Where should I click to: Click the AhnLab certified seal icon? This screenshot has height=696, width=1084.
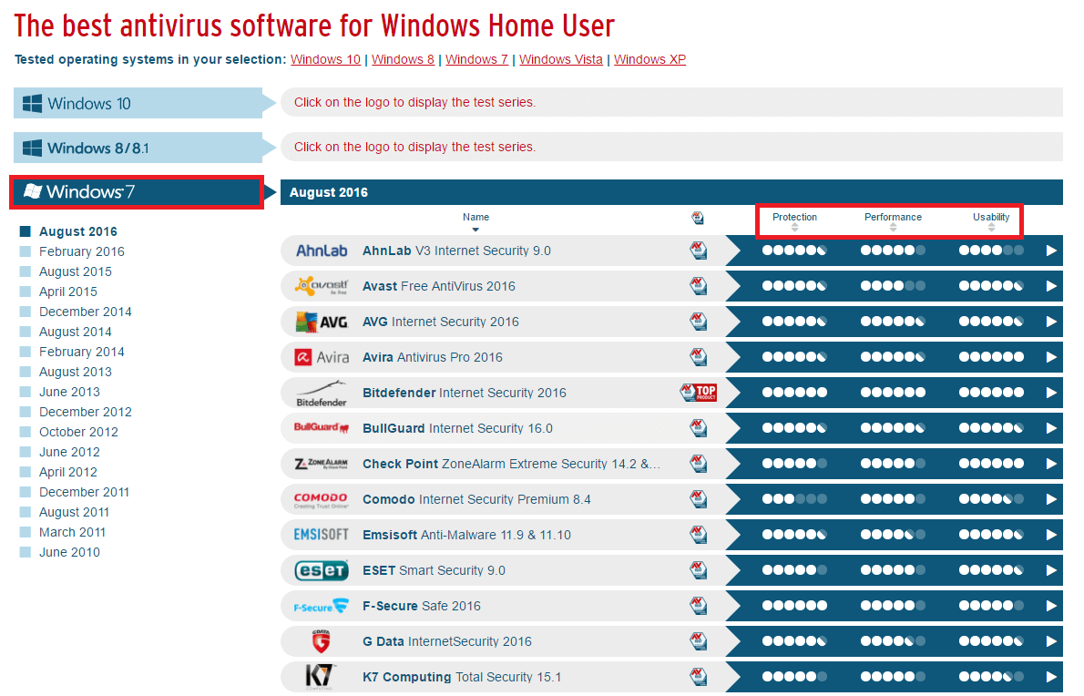(x=699, y=251)
